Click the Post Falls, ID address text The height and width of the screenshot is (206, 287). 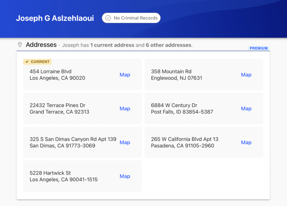[x=182, y=112]
